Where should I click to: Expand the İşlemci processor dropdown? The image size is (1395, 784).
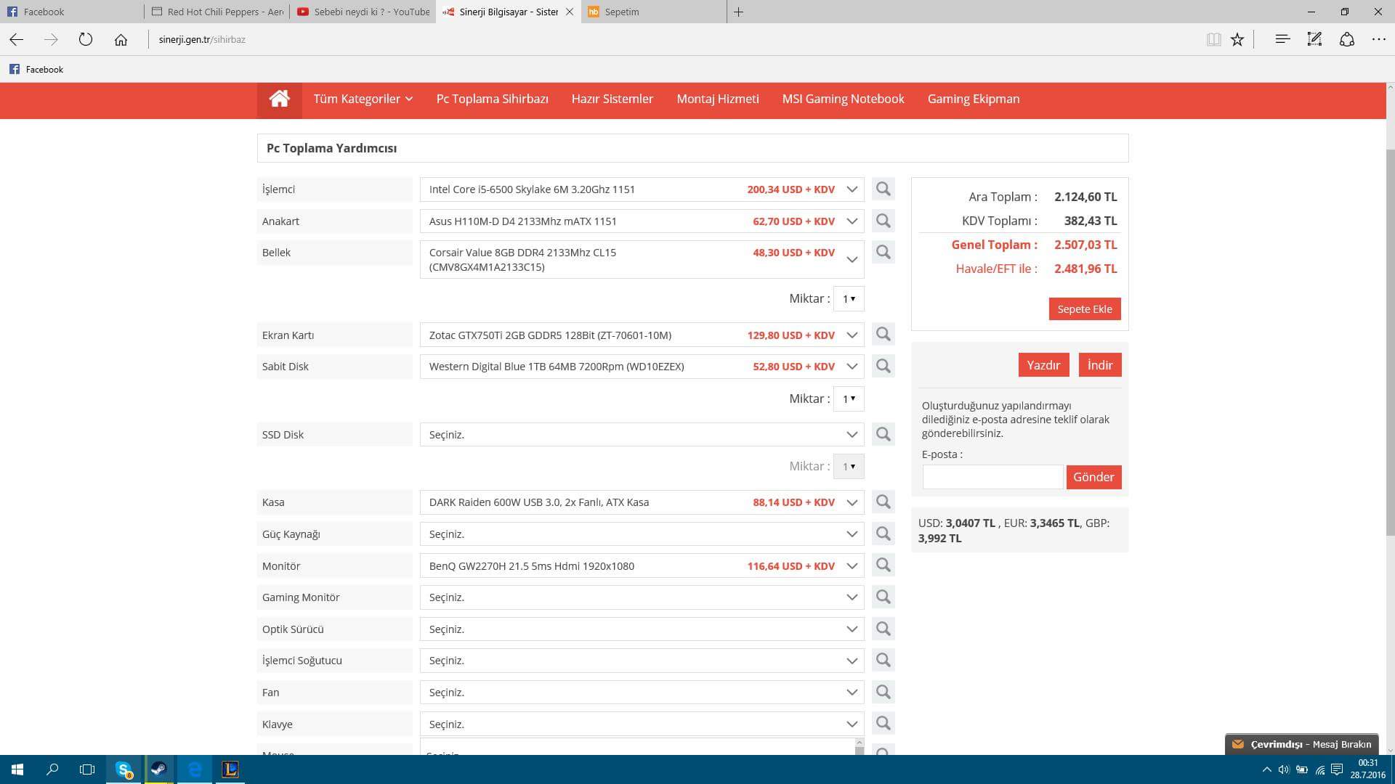point(852,189)
